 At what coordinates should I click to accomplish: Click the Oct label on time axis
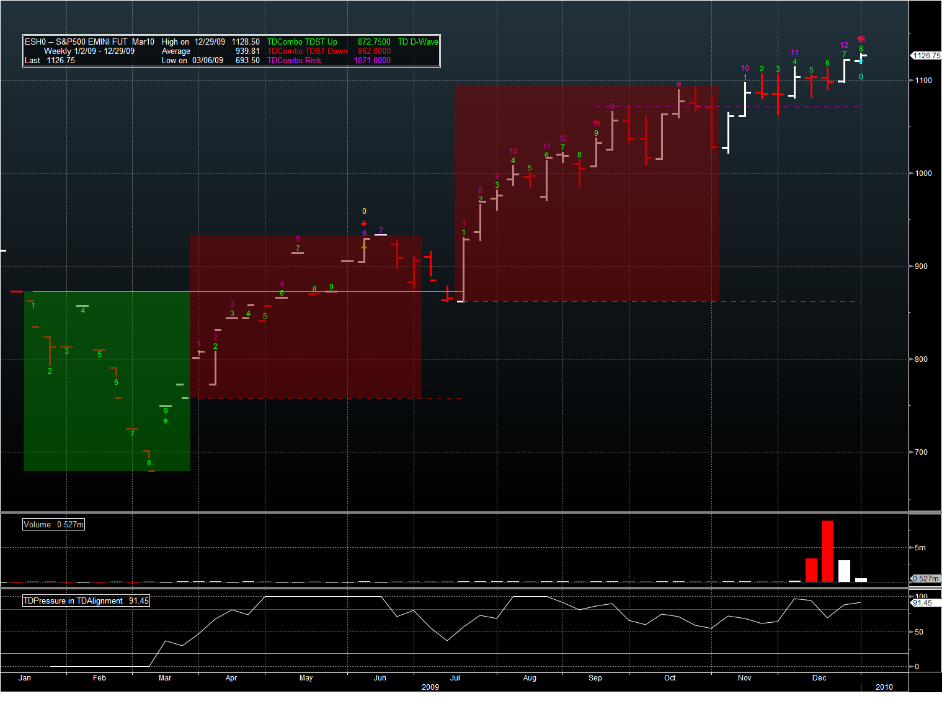(670, 678)
